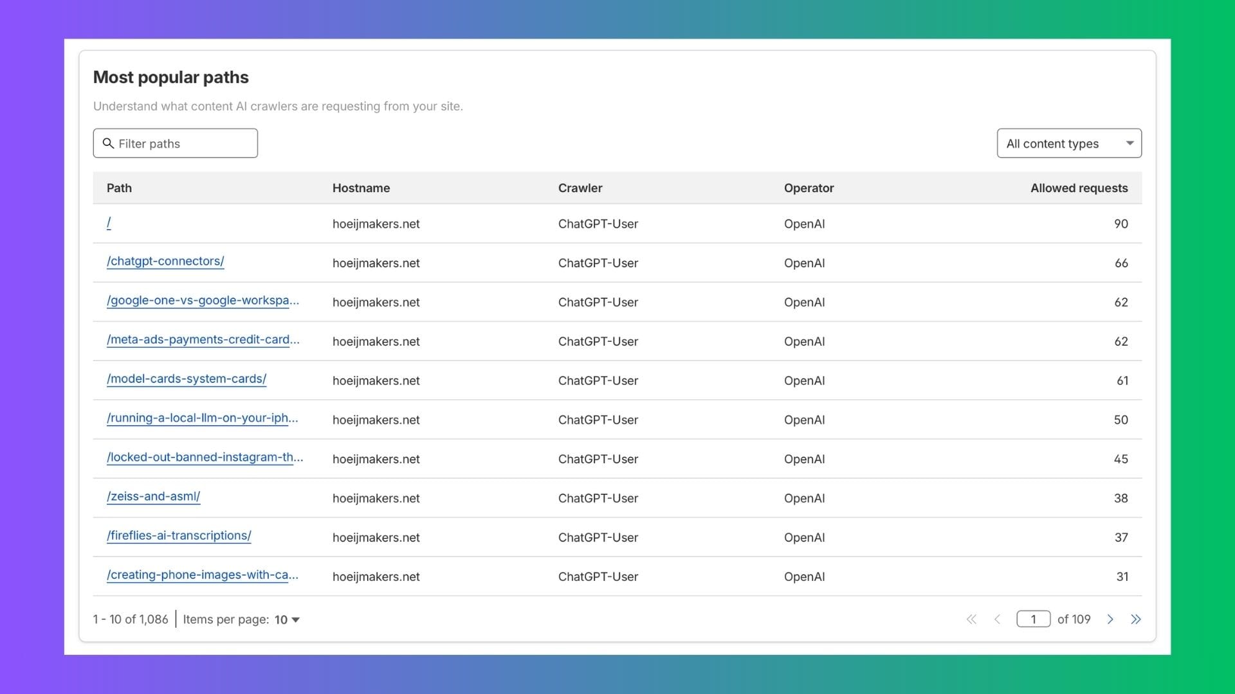Open the root path link
This screenshot has width=1235, height=694.
pos(109,222)
